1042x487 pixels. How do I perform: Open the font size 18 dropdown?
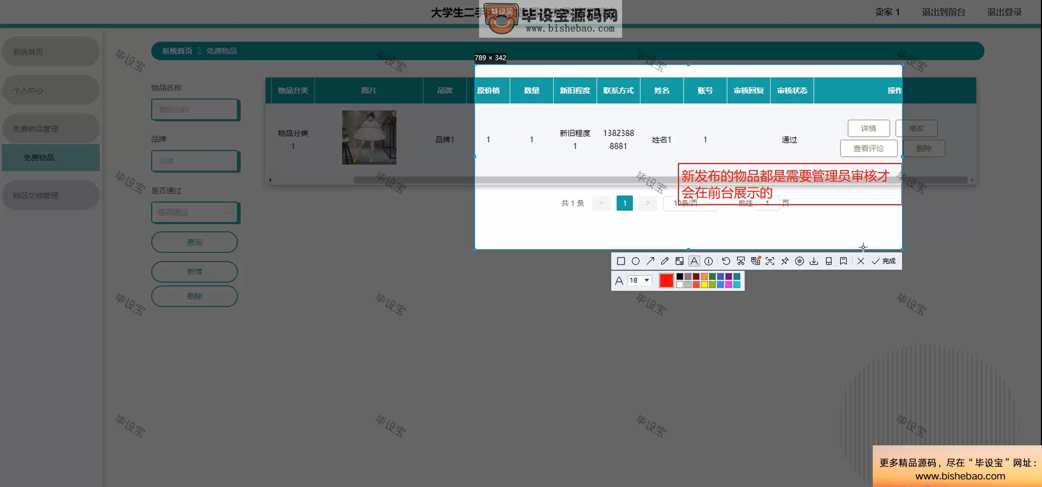tap(640, 280)
